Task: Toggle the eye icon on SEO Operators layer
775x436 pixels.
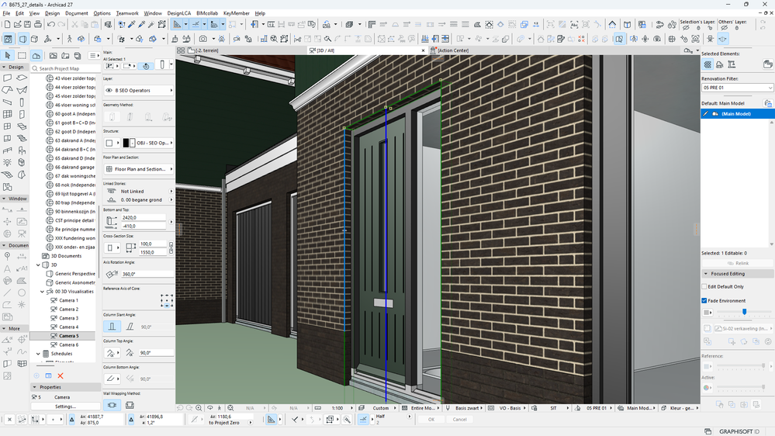Action: click(x=109, y=91)
